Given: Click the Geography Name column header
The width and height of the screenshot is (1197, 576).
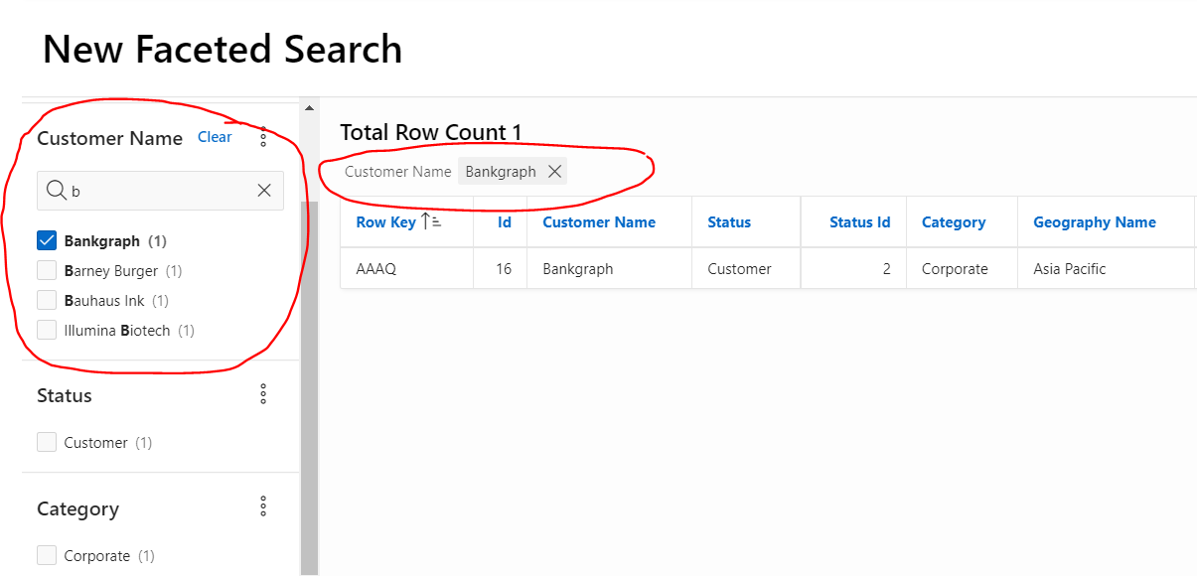Looking at the screenshot, I should pyautogui.click(x=1095, y=222).
